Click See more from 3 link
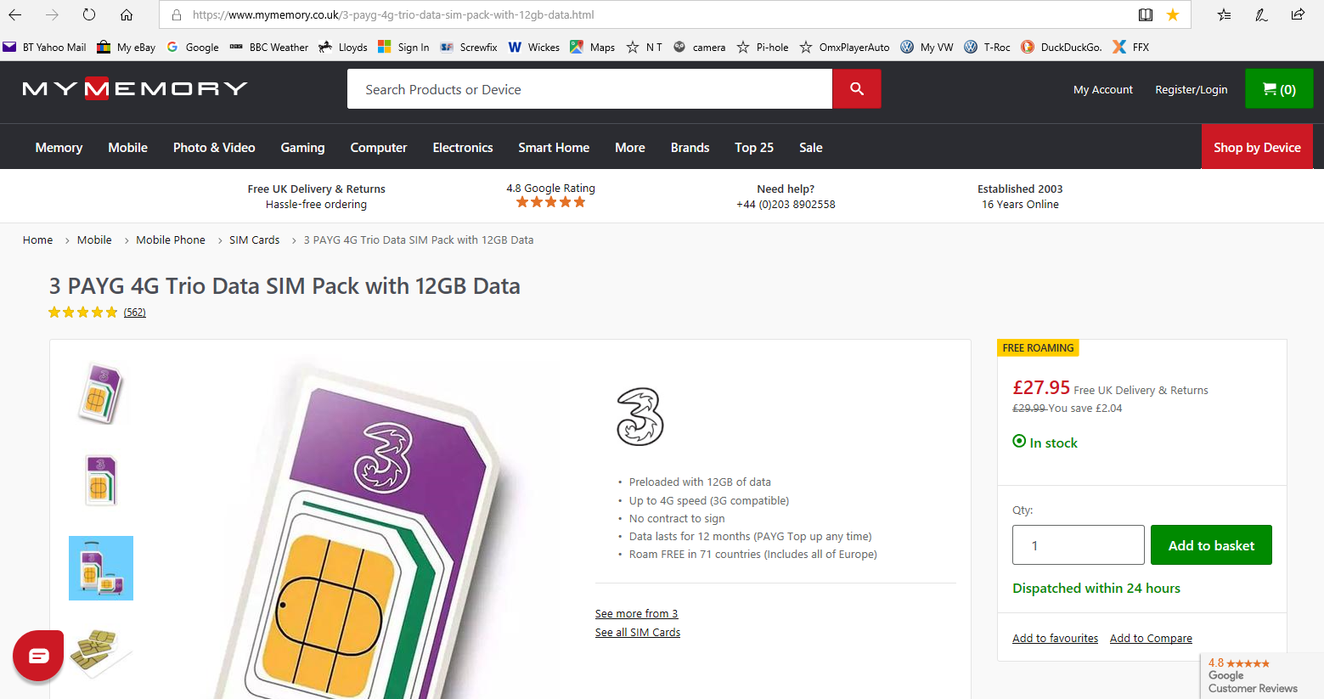 tap(636, 613)
